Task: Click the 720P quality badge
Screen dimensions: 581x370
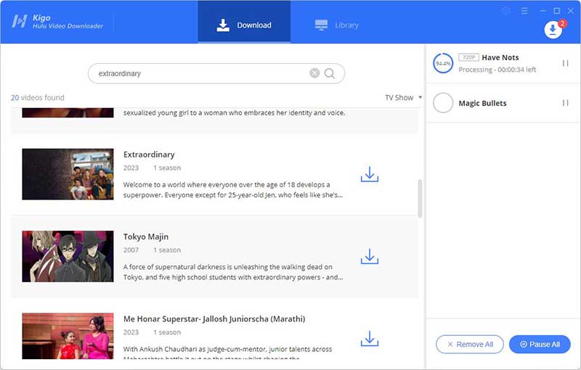Action: [468, 57]
